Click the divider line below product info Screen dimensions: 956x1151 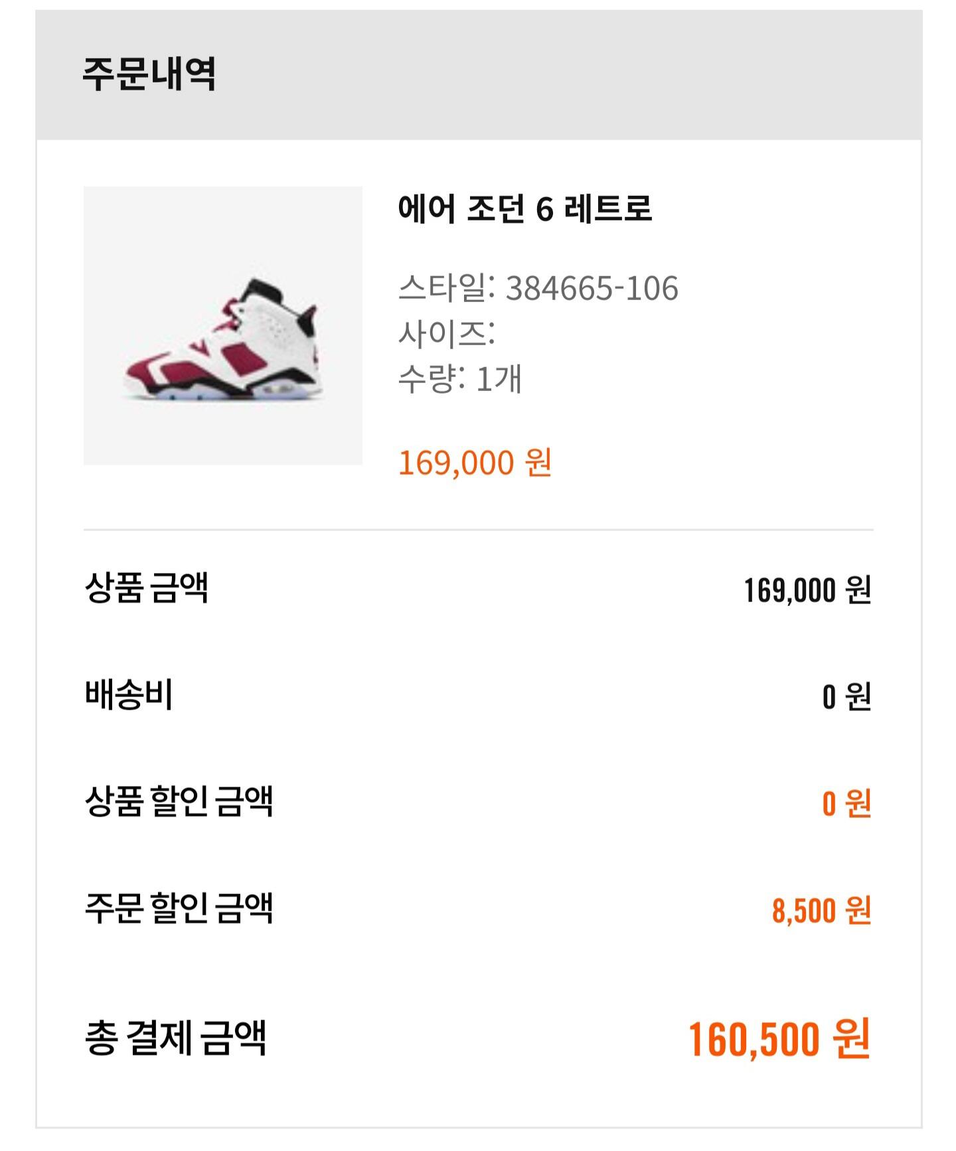point(479,530)
